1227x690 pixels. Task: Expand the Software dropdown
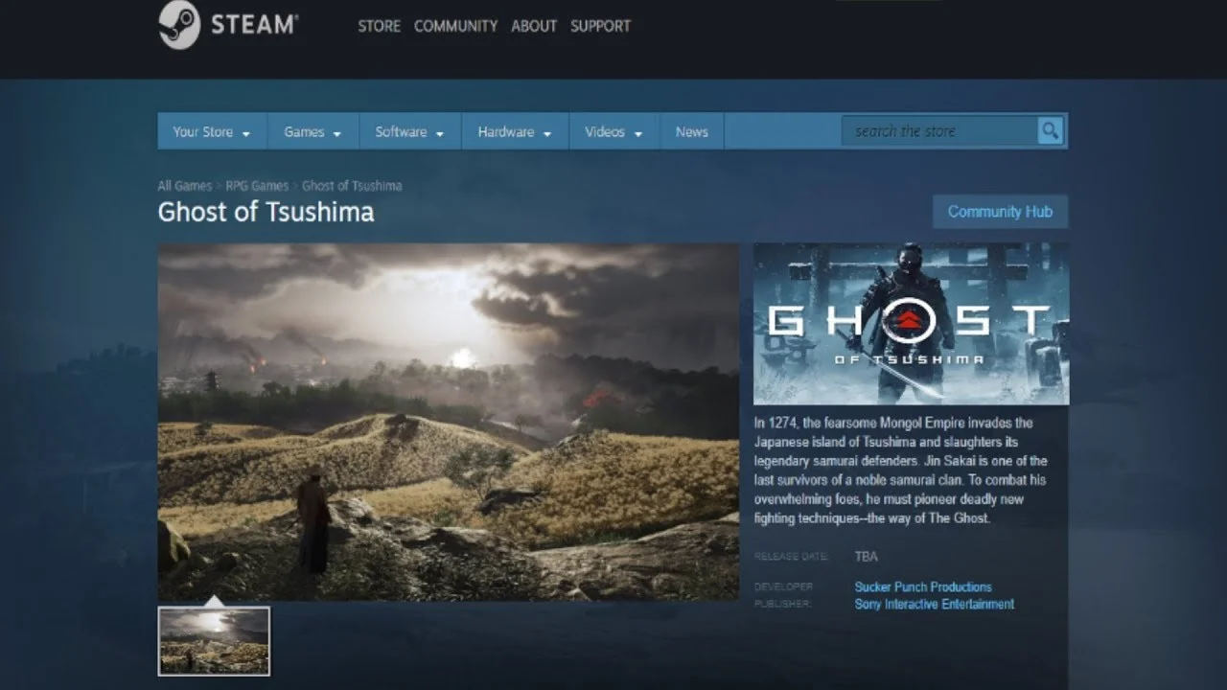(409, 132)
